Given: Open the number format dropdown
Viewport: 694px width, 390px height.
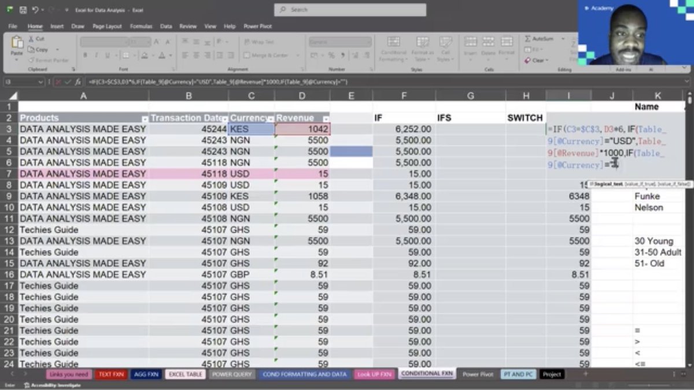Looking at the screenshot, I should [x=368, y=42].
